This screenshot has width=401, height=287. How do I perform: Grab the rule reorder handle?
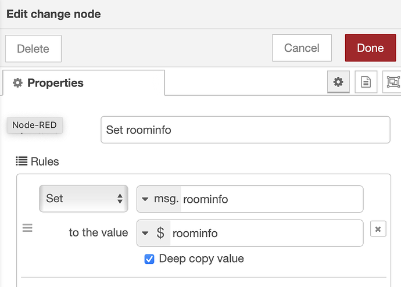click(27, 228)
